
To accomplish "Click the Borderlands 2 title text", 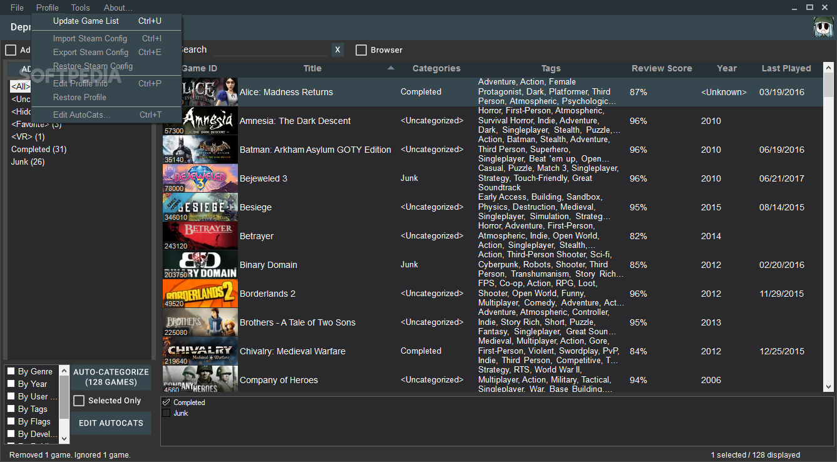I will point(267,294).
